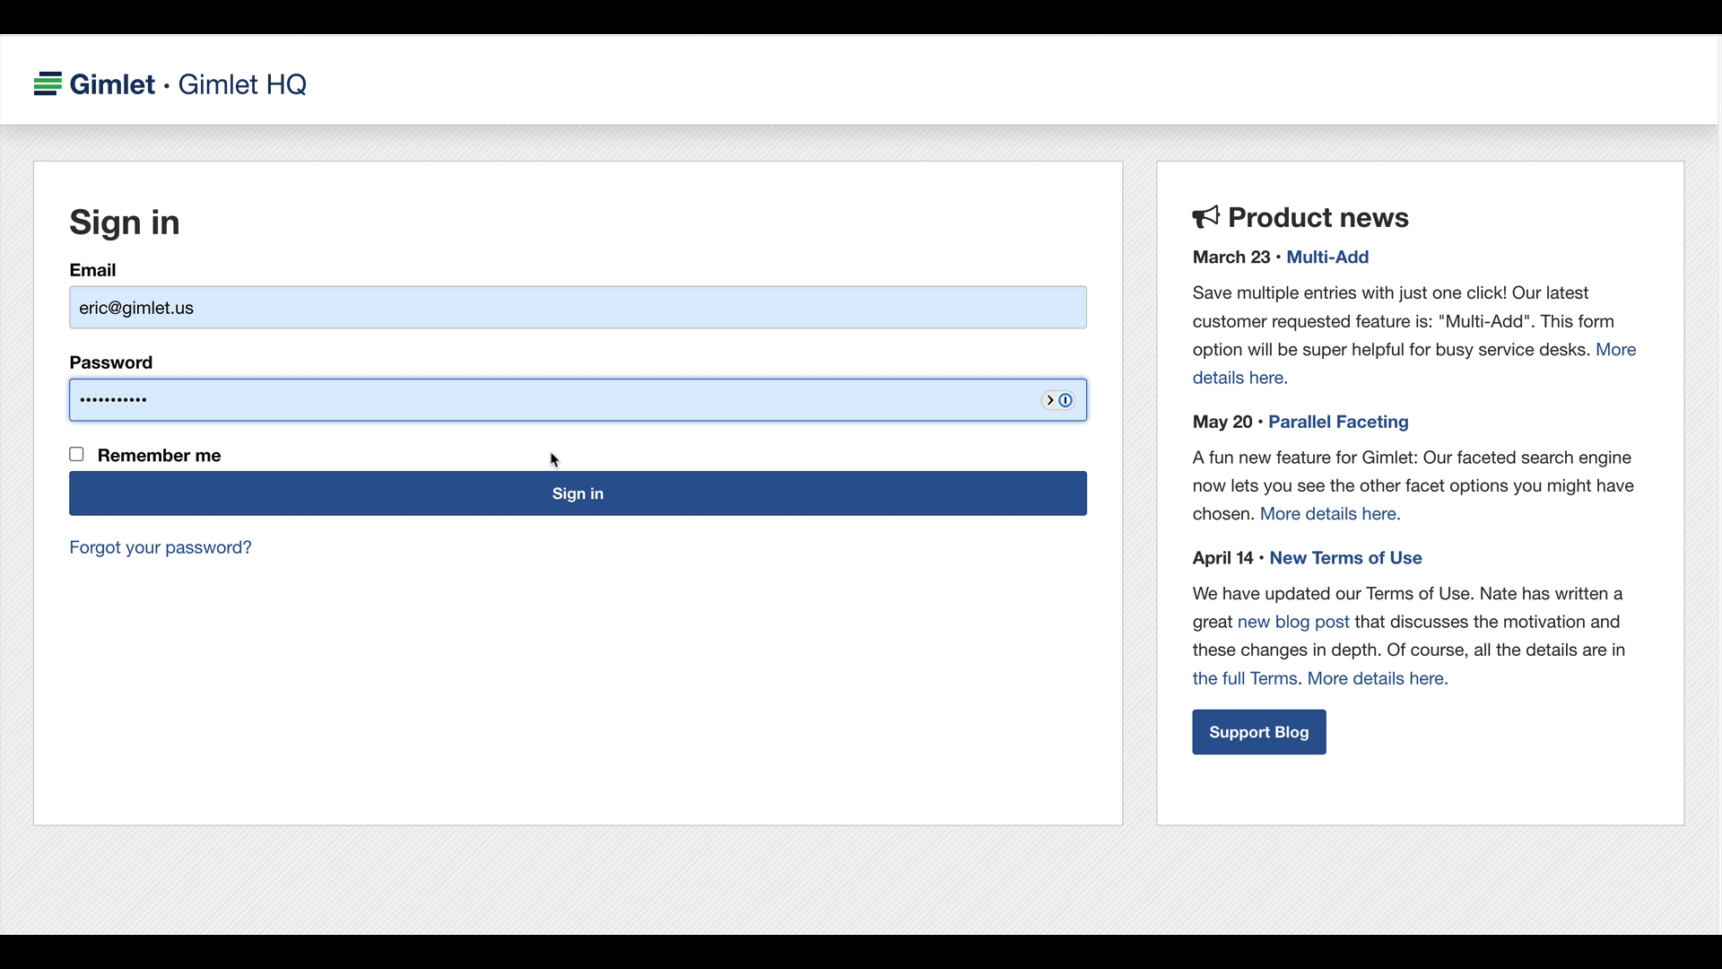1722x969 pixels.
Task: Open the Multi-Add news link
Action: tap(1327, 258)
